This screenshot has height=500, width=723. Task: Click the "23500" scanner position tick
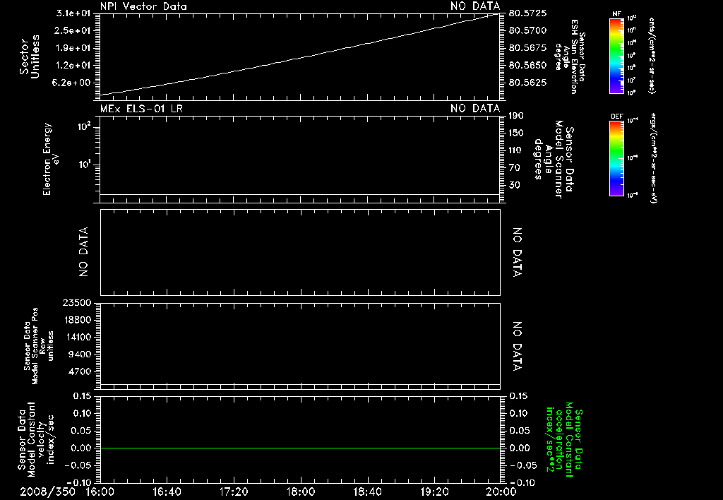76,303
